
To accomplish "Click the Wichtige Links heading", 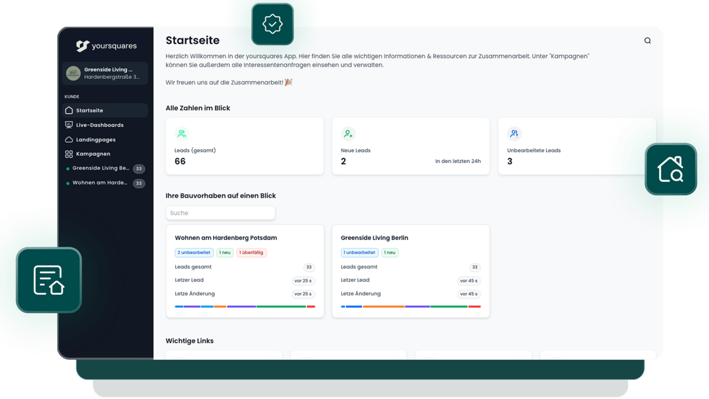I will pos(189,341).
